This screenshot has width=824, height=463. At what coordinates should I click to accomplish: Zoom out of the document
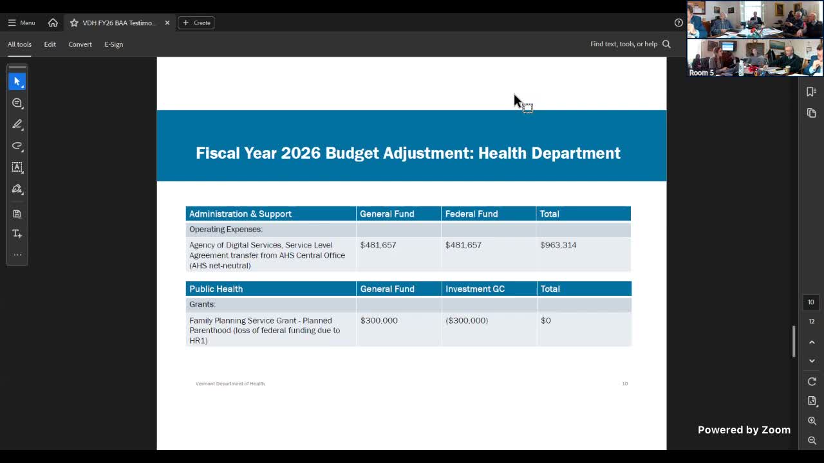click(812, 440)
